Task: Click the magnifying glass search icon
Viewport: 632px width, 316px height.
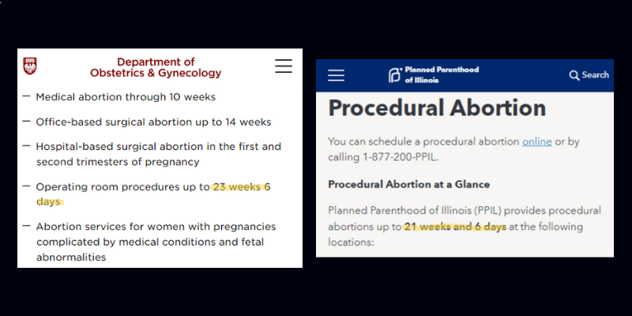Action: (574, 75)
